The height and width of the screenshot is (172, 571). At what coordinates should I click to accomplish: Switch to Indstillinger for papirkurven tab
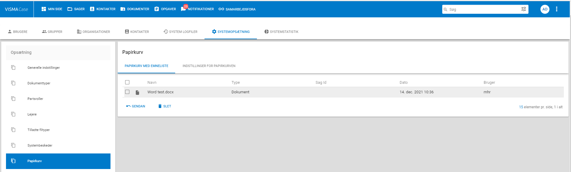pos(209,66)
